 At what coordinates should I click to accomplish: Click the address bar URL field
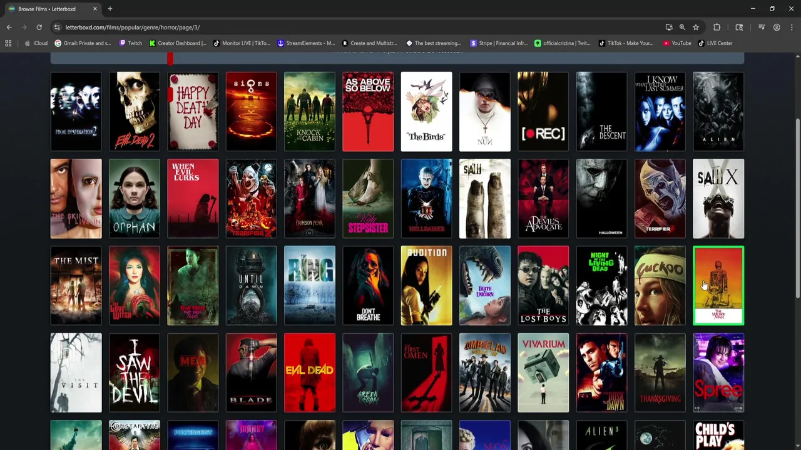(357, 27)
